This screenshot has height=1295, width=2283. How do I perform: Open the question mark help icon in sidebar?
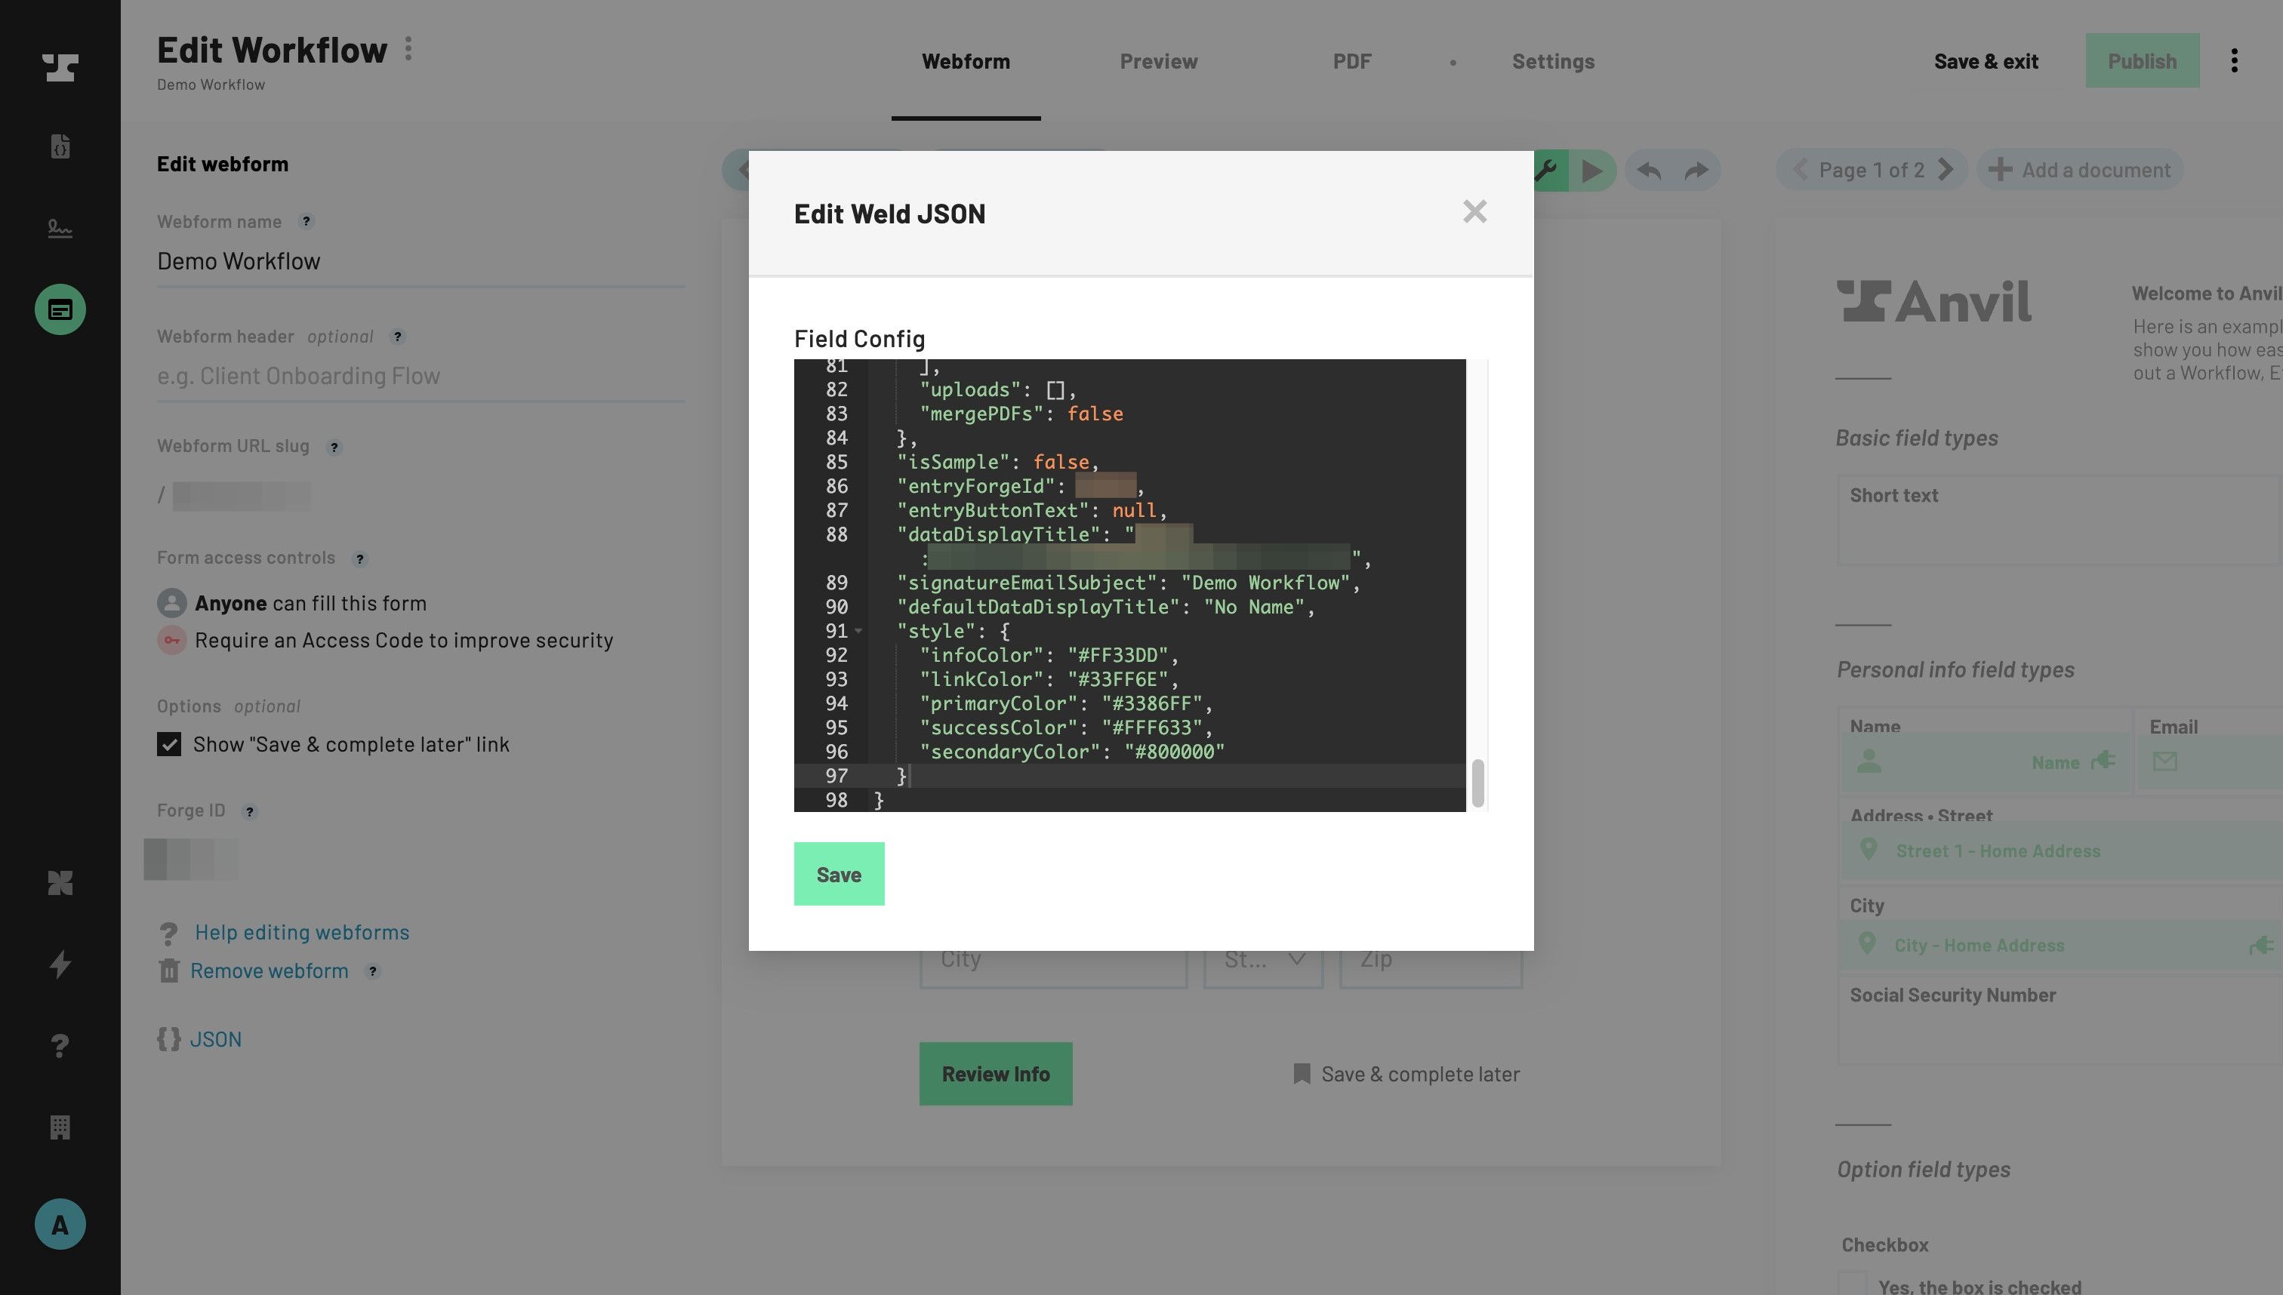tap(60, 1046)
